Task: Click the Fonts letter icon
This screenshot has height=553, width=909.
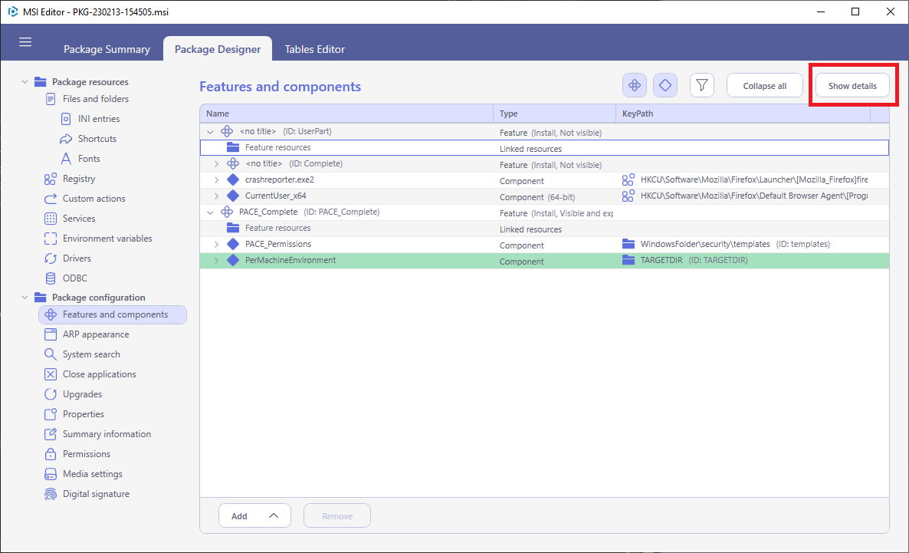Action: (66, 159)
